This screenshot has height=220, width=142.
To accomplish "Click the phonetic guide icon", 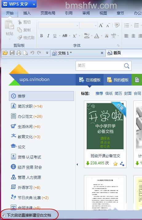I will [113, 36].
